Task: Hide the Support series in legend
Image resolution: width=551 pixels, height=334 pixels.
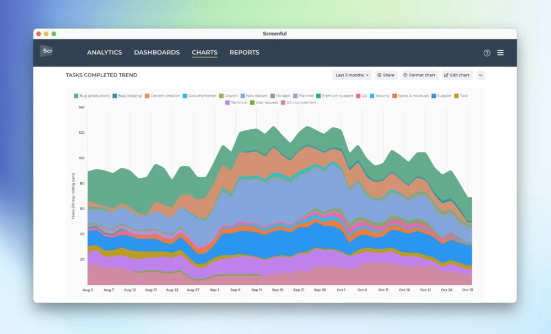Action: [441, 96]
